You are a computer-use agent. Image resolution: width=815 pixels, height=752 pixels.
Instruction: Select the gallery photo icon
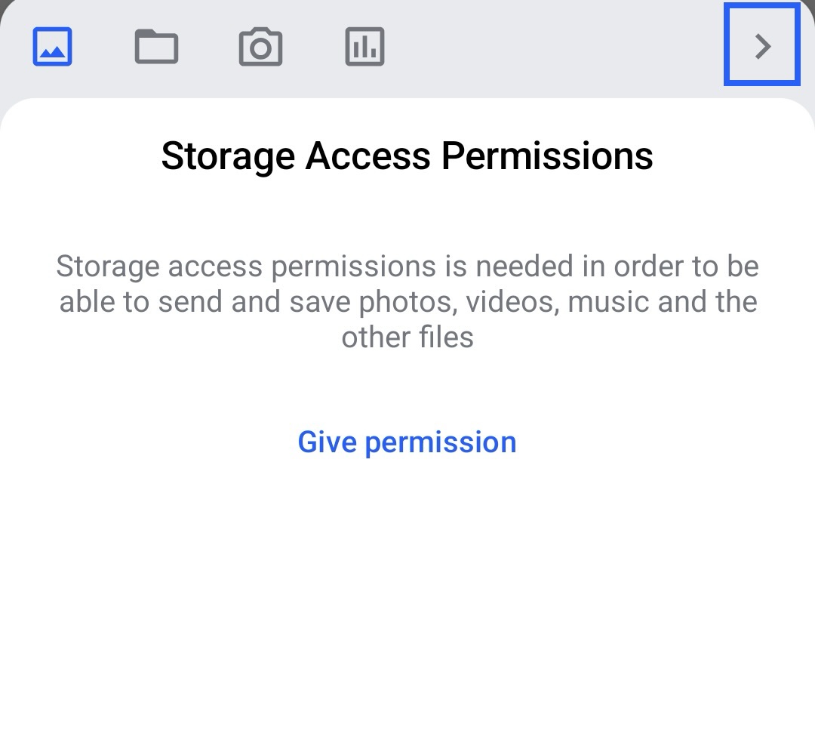[52, 47]
